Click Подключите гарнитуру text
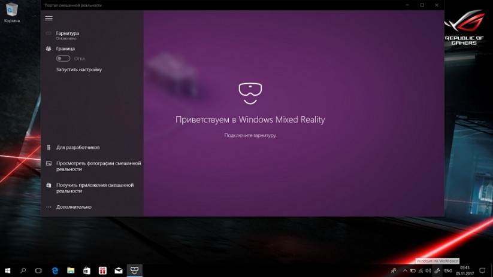493x277 pixels. pos(250,135)
